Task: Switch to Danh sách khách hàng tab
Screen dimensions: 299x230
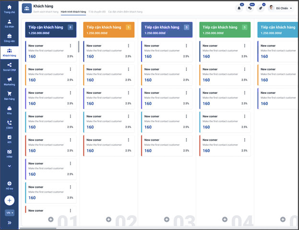Action: (46, 11)
